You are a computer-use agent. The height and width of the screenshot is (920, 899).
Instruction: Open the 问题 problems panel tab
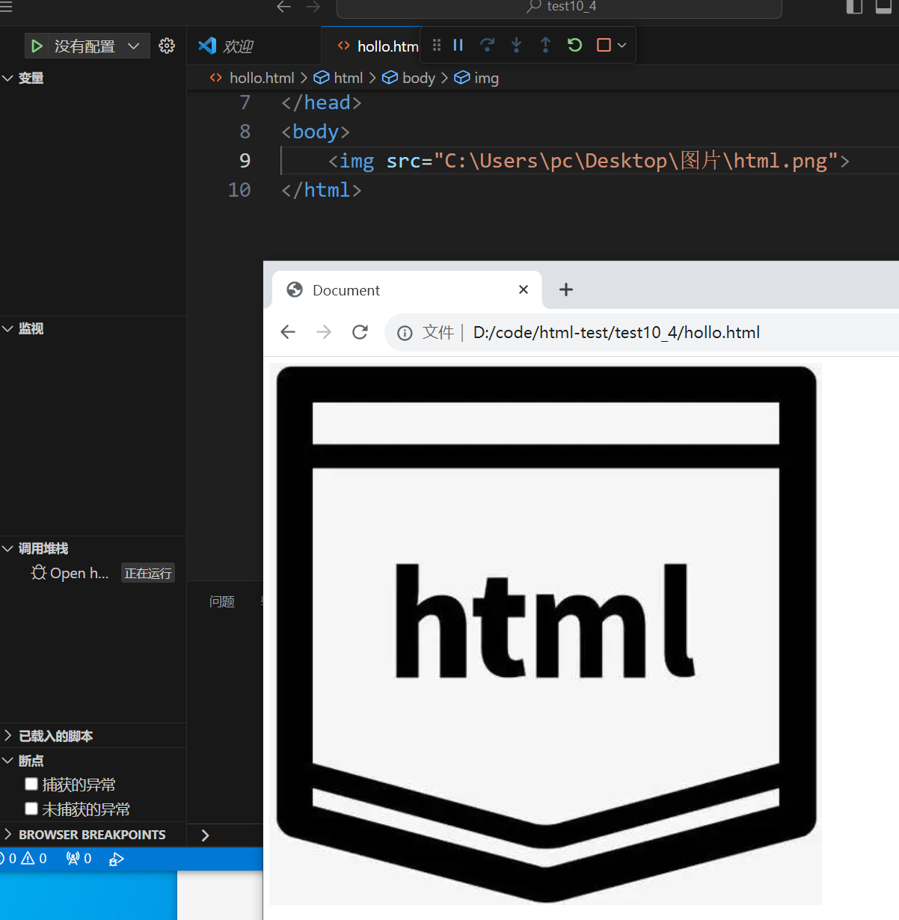(222, 601)
